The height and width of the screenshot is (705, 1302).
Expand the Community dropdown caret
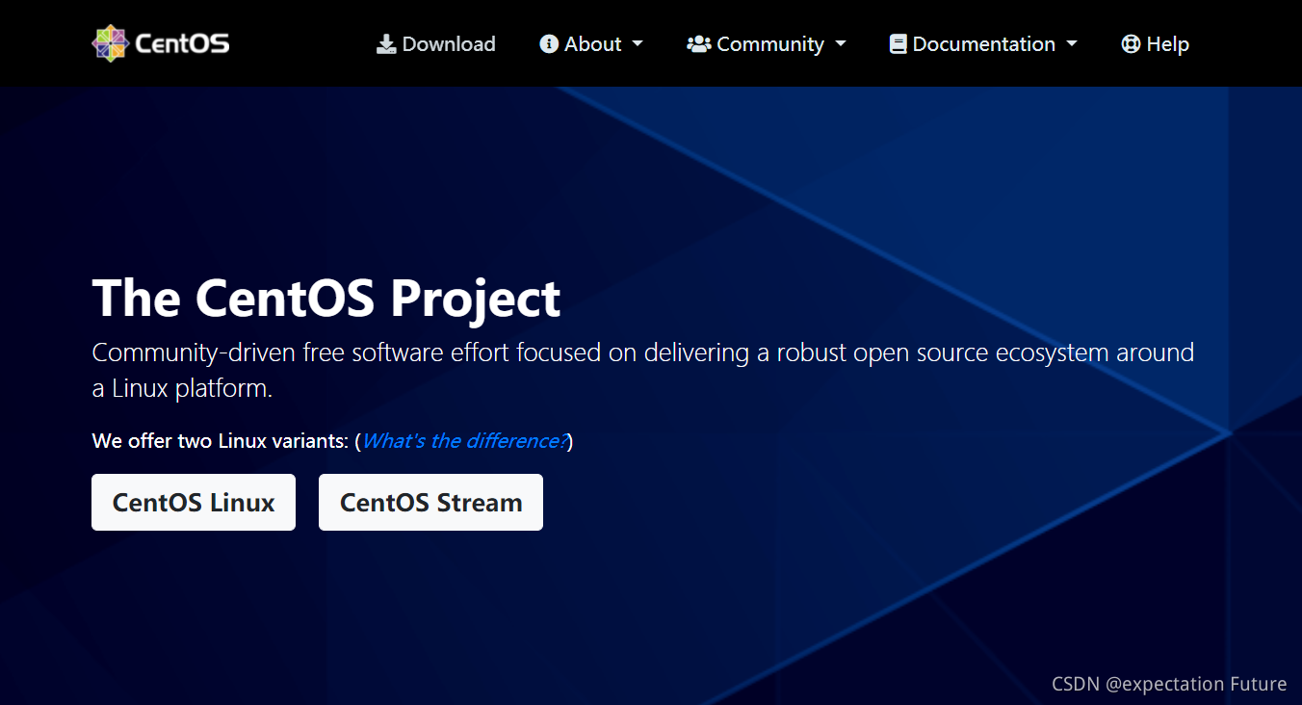coord(841,44)
